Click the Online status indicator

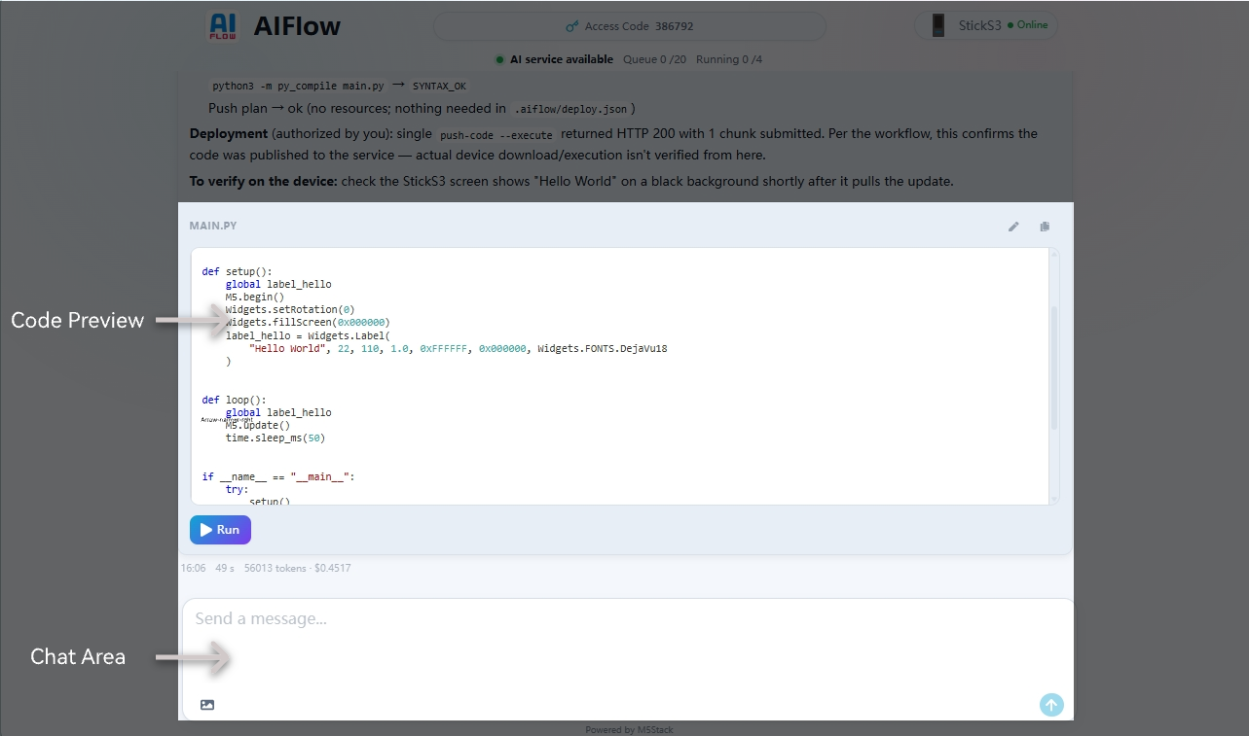tap(1028, 25)
